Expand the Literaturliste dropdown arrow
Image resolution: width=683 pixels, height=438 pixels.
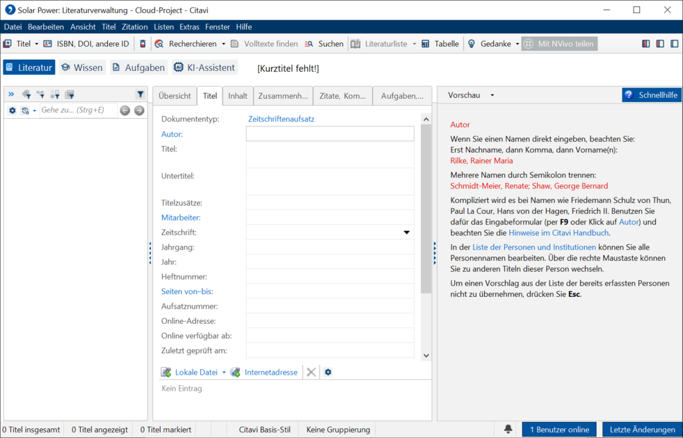(415, 44)
